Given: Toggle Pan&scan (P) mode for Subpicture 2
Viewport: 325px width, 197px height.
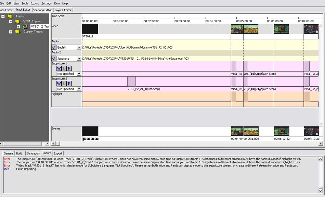Looking at the screenshot, I should [x=69, y=84].
